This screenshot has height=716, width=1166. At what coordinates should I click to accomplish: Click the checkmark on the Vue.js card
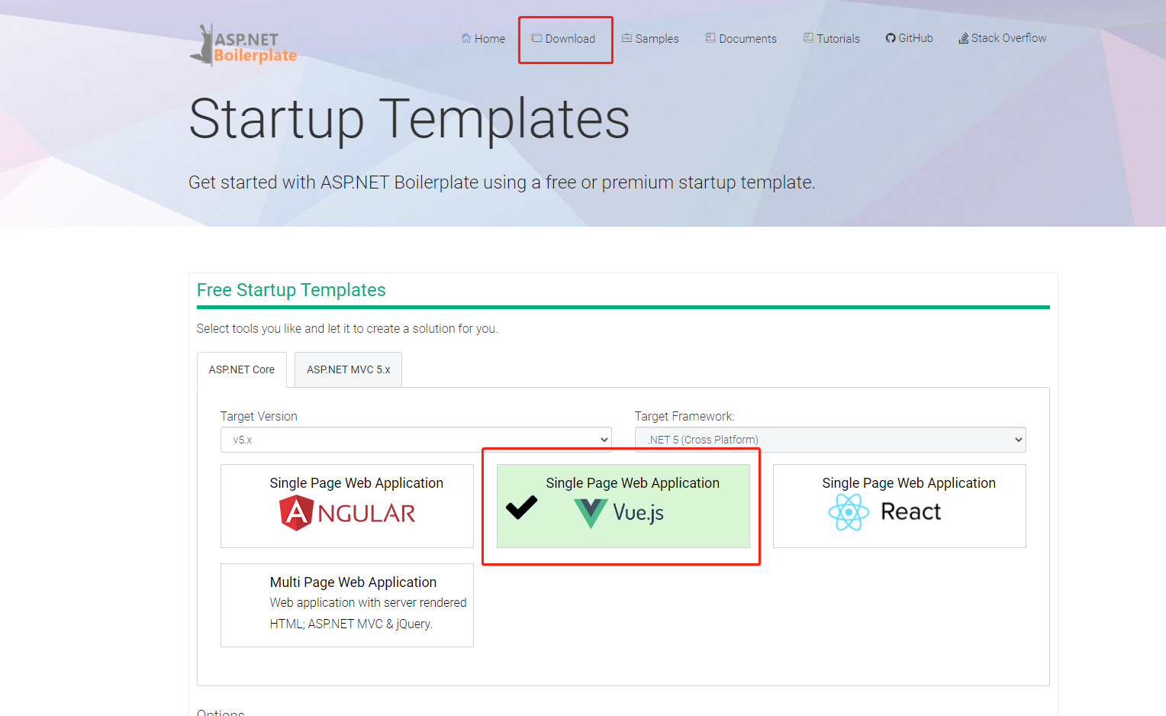[522, 507]
